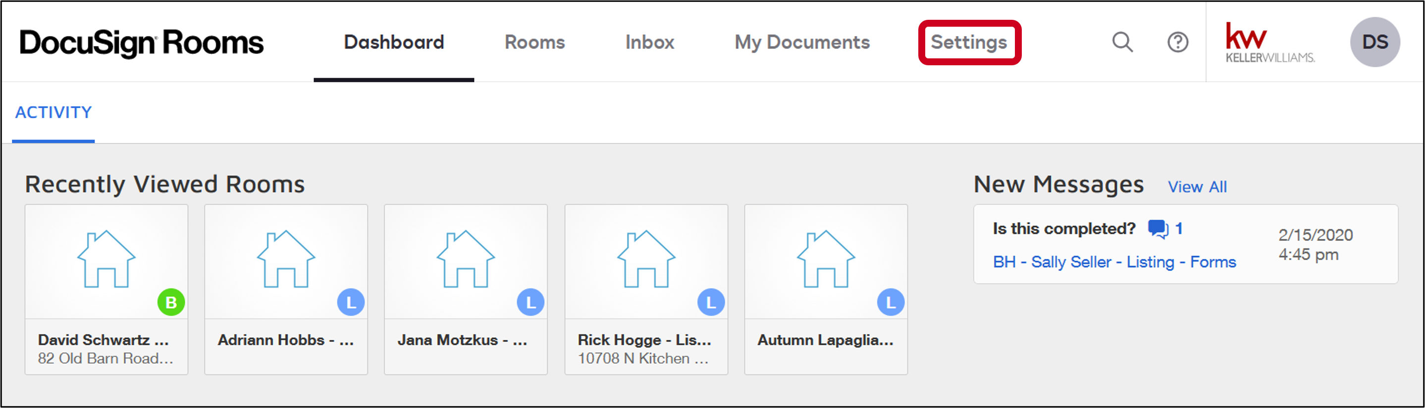Open the DS profile avatar menu

click(x=1376, y=42)
